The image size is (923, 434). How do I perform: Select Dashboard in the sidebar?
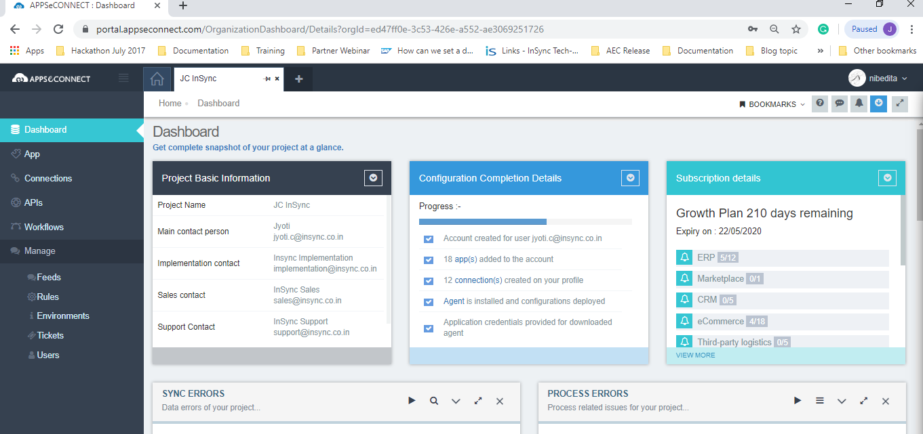click(72, 129)
